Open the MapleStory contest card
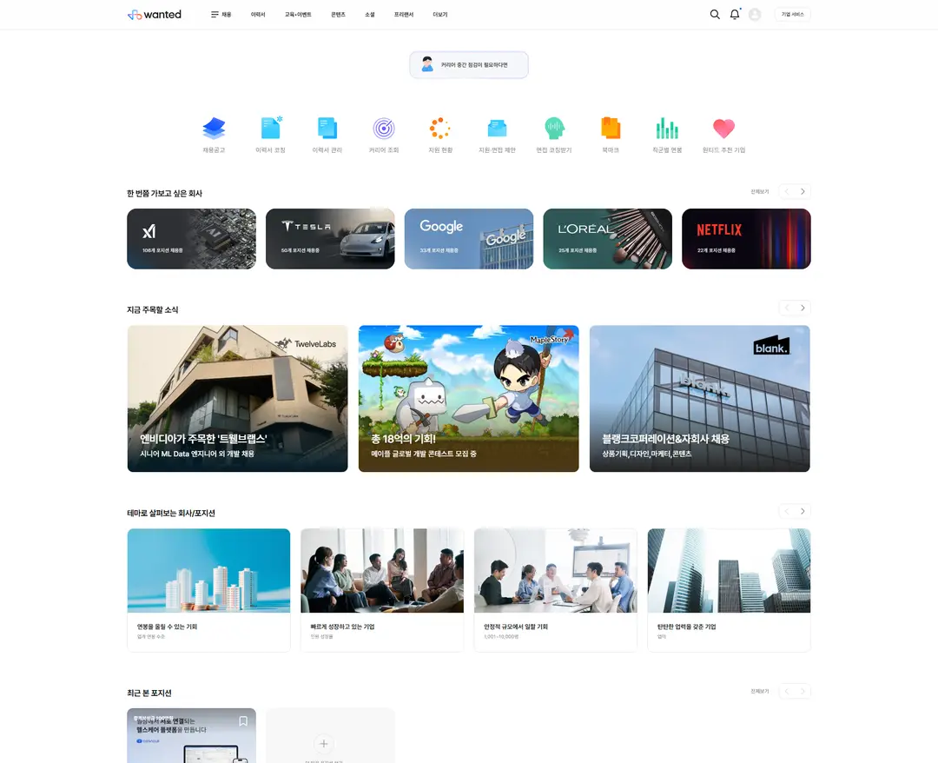 coord(468,399)
